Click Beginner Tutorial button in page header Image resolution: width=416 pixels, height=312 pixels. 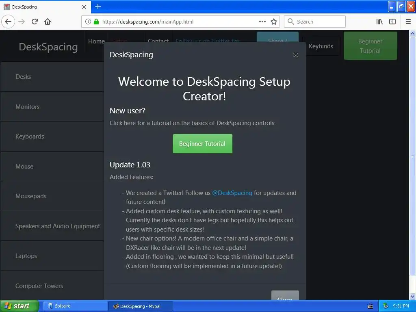point(370,46)
